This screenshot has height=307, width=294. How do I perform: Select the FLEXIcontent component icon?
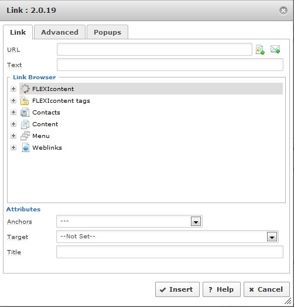click(25, 89)
